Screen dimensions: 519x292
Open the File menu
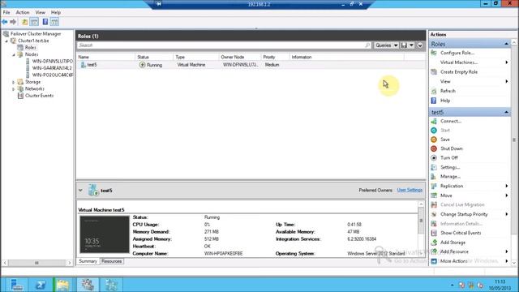pyautogui.click(x=6, y=12)
